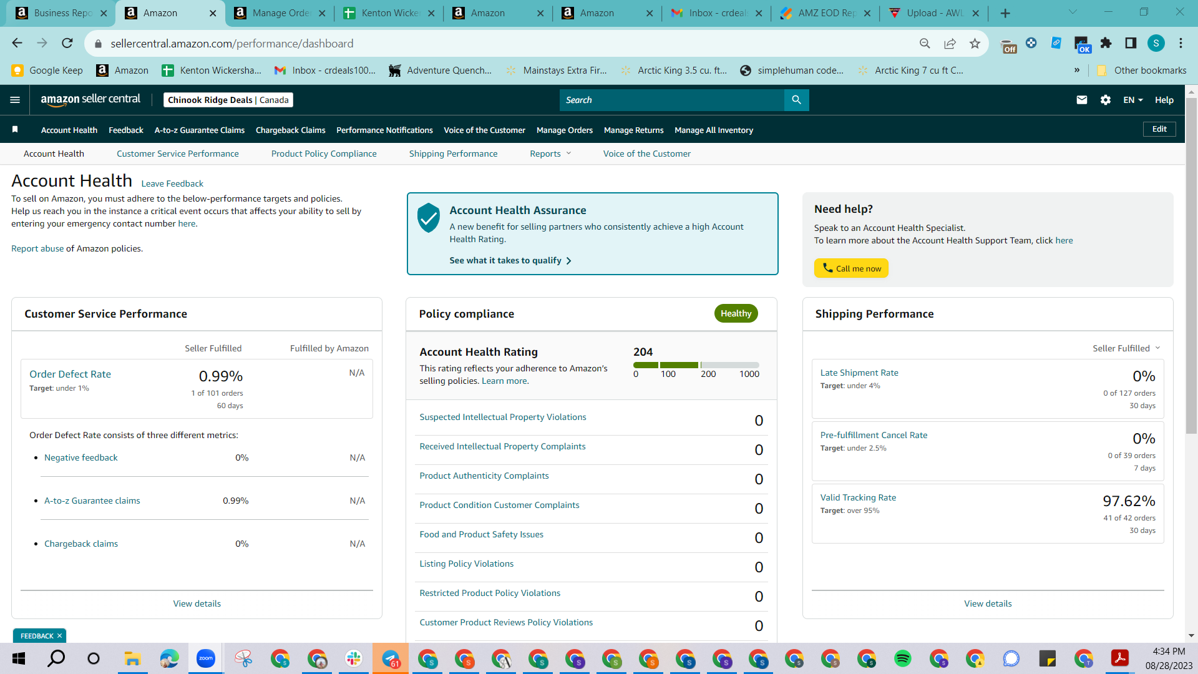
Task: Open the Seller Central settings gear
Action: coord(1106,100)
